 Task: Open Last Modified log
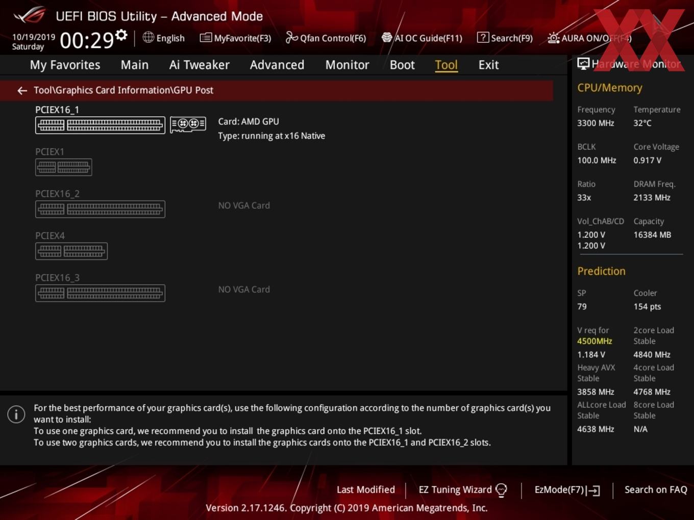365,489
